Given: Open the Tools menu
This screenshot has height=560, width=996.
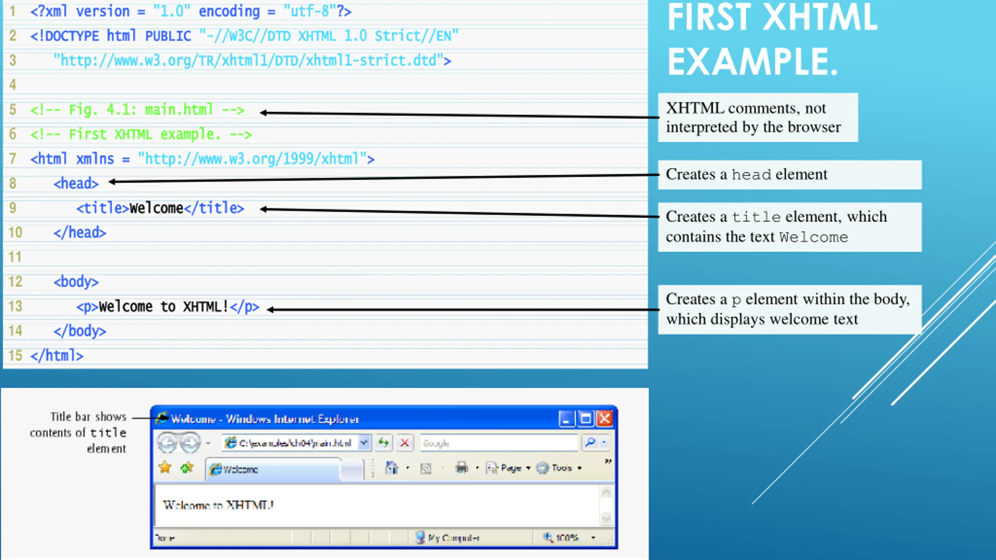Looking at the screenshot, I should tap(559, 467).
